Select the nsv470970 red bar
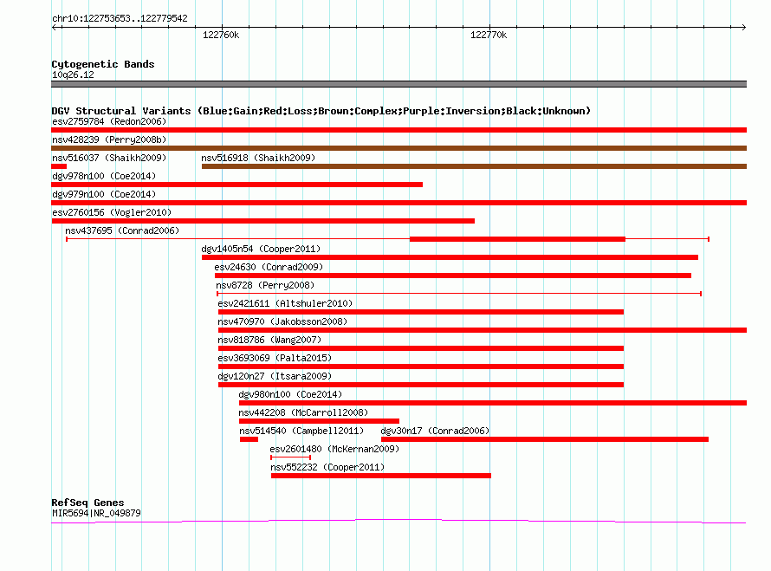 [483, 330]
